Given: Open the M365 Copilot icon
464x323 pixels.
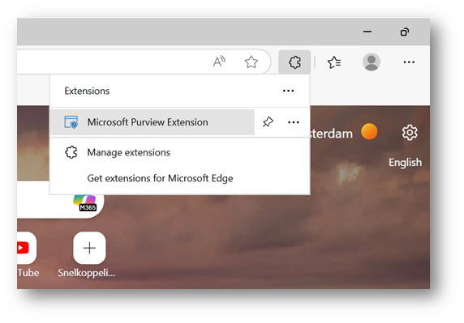Looking at the screenshot, I should tap(85, 203).
